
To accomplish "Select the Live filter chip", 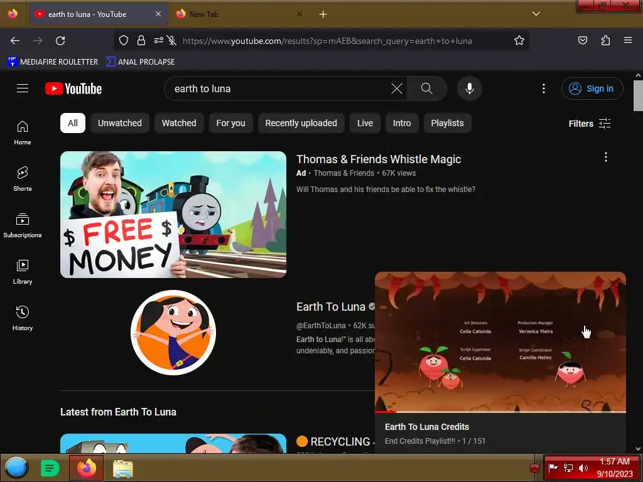I will (x=365, y=123).
